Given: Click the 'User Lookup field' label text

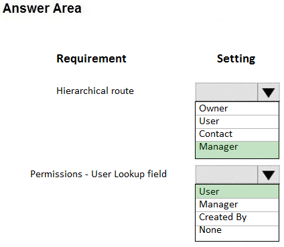Looking at the screenshot, I should [x=129, y=174].
